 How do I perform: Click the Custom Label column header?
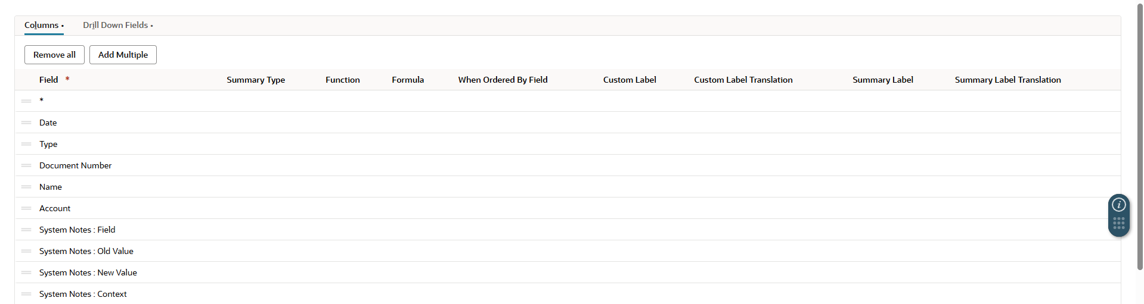coord(630,80)
